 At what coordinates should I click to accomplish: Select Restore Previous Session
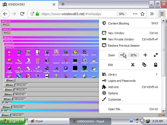click(130, 46)
